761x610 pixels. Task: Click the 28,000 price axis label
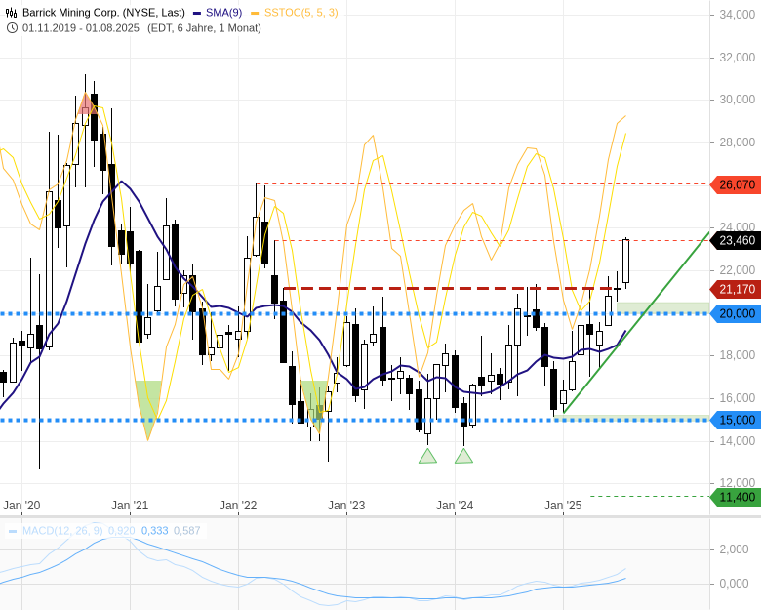tap(738, 142)
